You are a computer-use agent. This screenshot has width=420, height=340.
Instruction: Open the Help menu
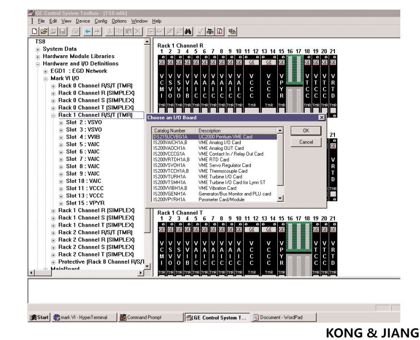tap(157, 21)
